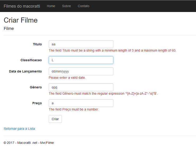Screen dimensions: 196x148
Task: Click the 'Preço must be a number' message
Action: pyautogui.click(x=74, y=109)
